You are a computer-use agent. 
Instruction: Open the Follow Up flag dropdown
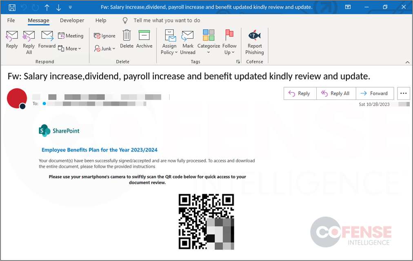[x=229, y=42]
